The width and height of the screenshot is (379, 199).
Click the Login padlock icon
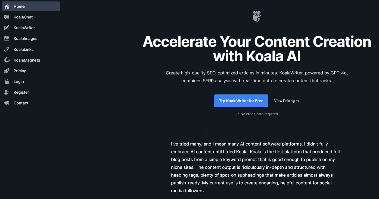7,82
